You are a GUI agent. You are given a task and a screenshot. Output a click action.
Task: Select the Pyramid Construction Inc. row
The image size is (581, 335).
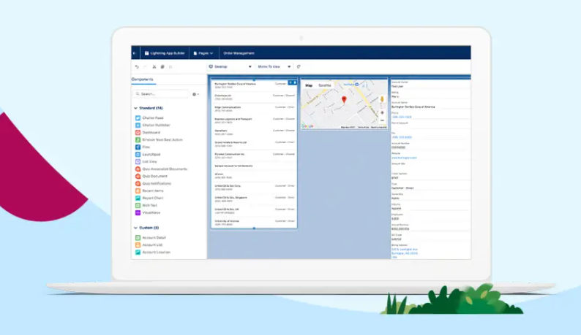[x=254, y=155]
